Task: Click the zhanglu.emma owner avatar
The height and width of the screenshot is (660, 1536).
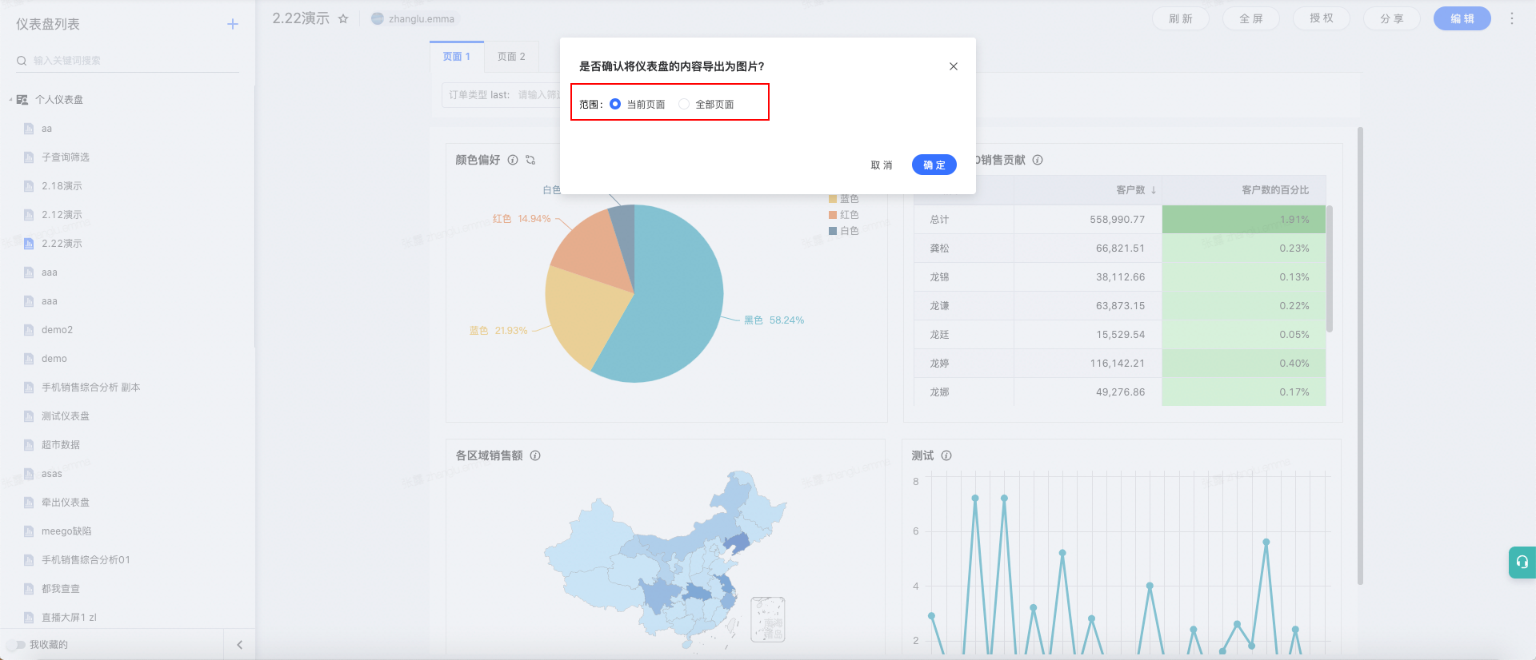Action: click(x=378, y=18)
